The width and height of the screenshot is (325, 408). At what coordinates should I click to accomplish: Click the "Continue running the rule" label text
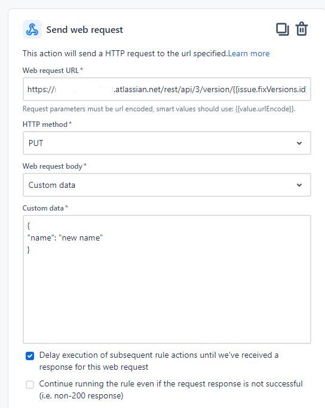click(171, 389)
